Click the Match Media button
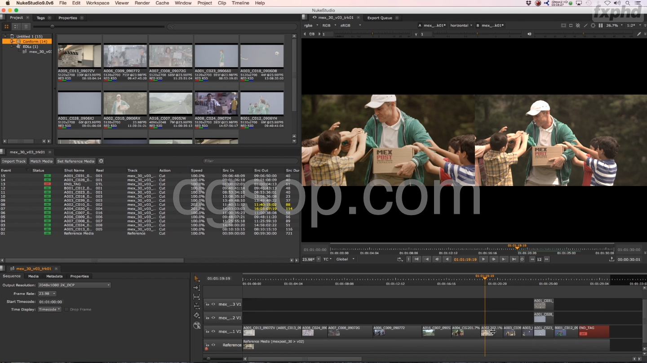 click(41, 161)
